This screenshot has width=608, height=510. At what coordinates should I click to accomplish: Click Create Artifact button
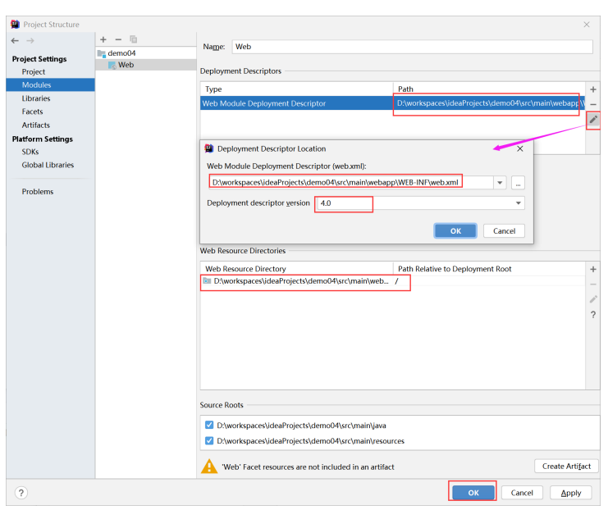[566, 467]
